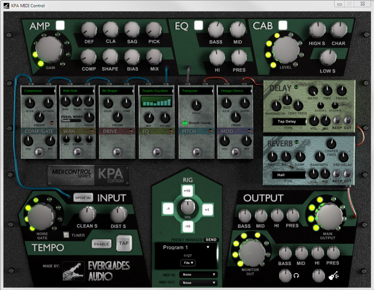The image size is (374, 290).
Task: Stomp the Wah pedal footswitch
Action: pyautogui.click(x=78, y=152)
